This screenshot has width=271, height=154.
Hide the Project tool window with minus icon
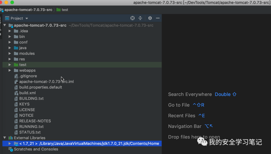click(158, 18)
